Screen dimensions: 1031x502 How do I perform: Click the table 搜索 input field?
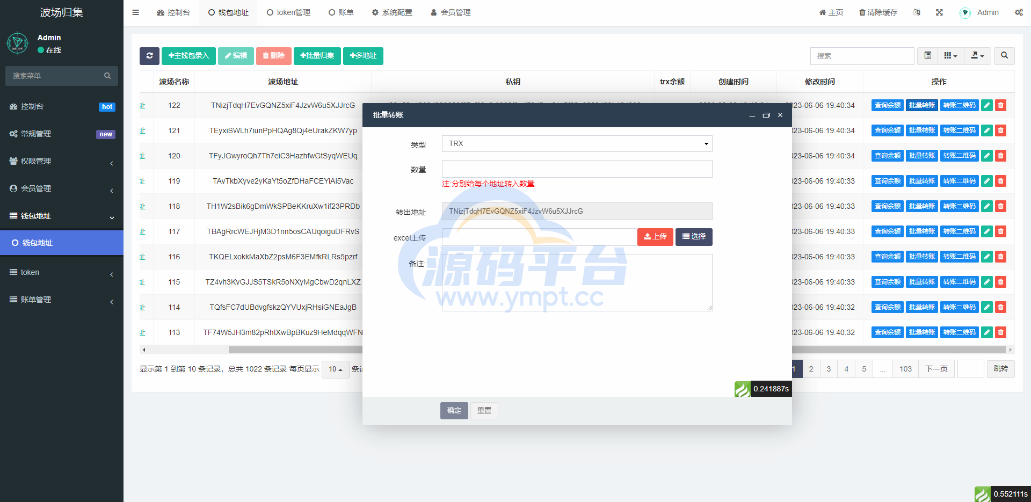[x=862, y=56]
